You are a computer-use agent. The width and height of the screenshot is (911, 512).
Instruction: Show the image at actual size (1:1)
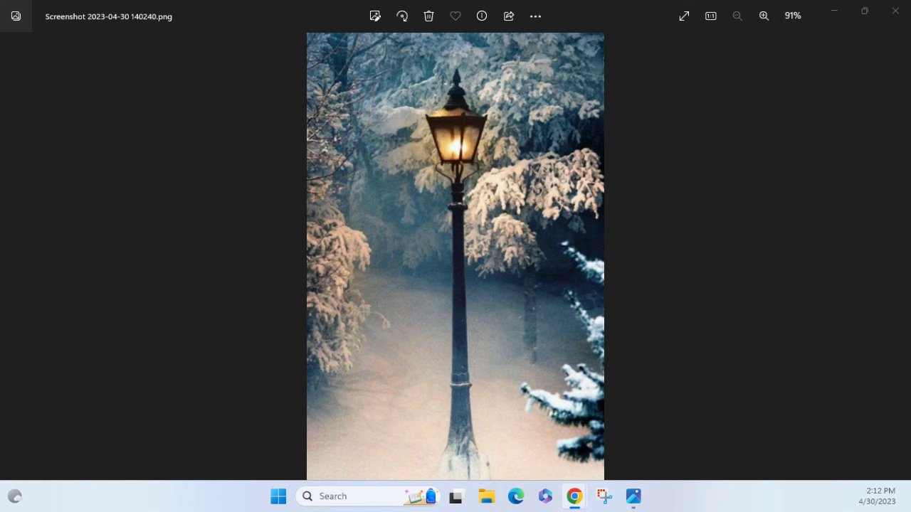pyautogui.click(x=710, y=16)
